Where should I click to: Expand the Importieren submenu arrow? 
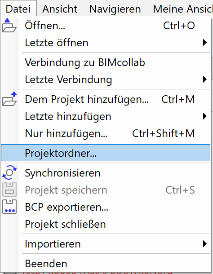click(x=204, y=244)
